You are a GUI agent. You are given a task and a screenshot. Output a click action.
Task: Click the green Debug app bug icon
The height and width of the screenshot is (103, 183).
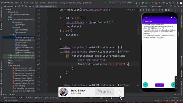(146, 3)
